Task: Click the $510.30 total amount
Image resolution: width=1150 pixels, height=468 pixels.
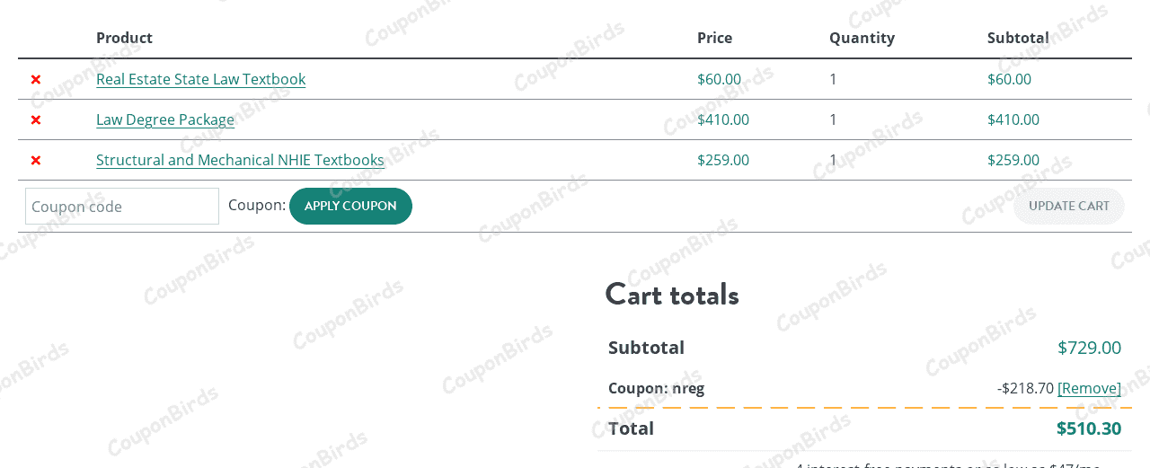Action: point(1088,428)
